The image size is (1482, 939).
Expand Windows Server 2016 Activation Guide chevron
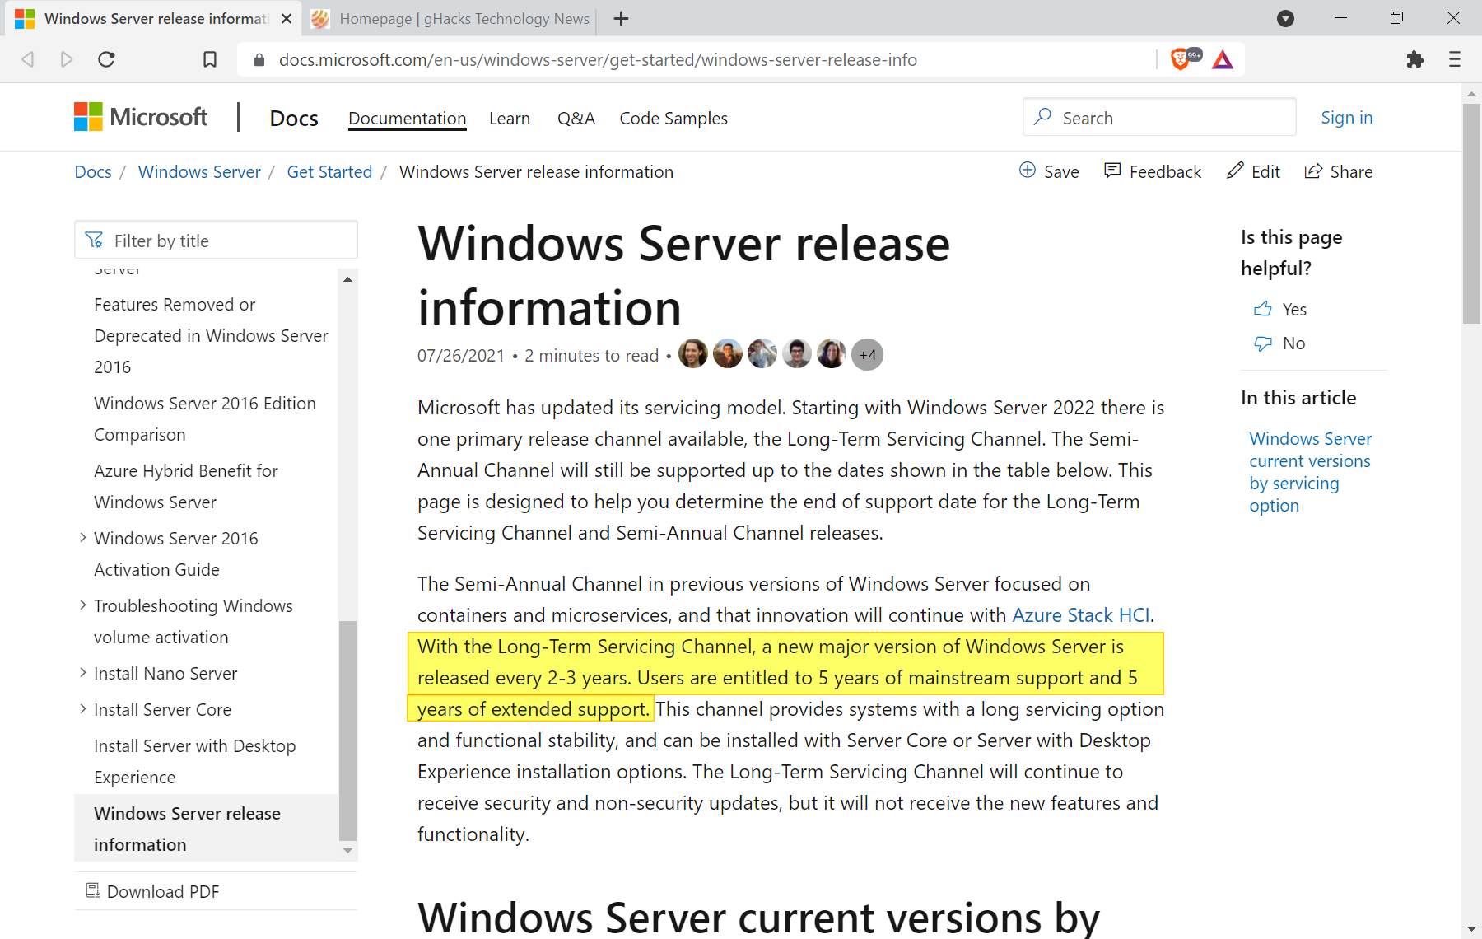83,537
